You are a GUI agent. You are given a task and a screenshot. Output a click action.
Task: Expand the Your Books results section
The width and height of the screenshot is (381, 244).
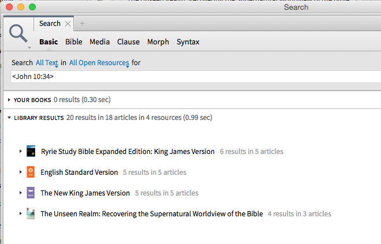[x=9, y=100]
